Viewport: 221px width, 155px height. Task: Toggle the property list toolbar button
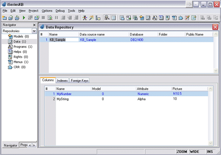tap(113, 18)
